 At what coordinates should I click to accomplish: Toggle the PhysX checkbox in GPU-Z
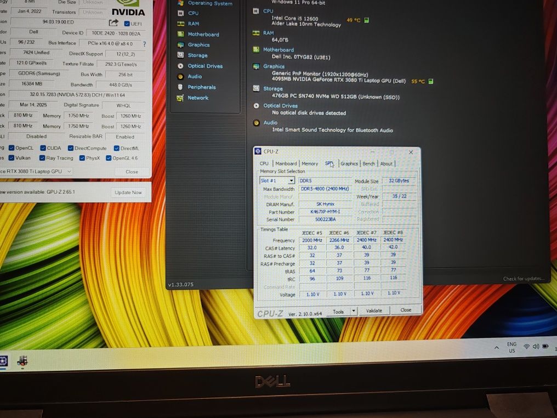pos(82,158)
